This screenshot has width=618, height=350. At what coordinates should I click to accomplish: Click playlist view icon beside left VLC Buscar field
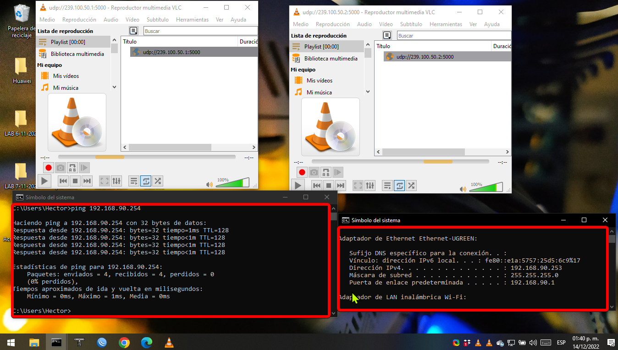(133, 31)
